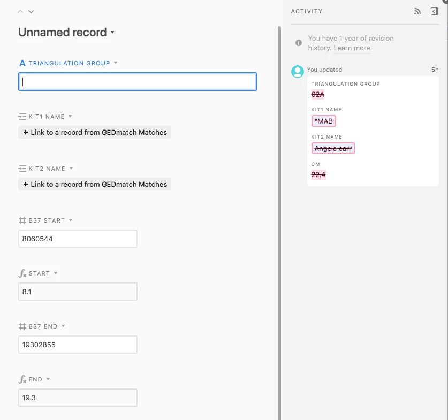Click the user avatar in activity

coord(298,72)
